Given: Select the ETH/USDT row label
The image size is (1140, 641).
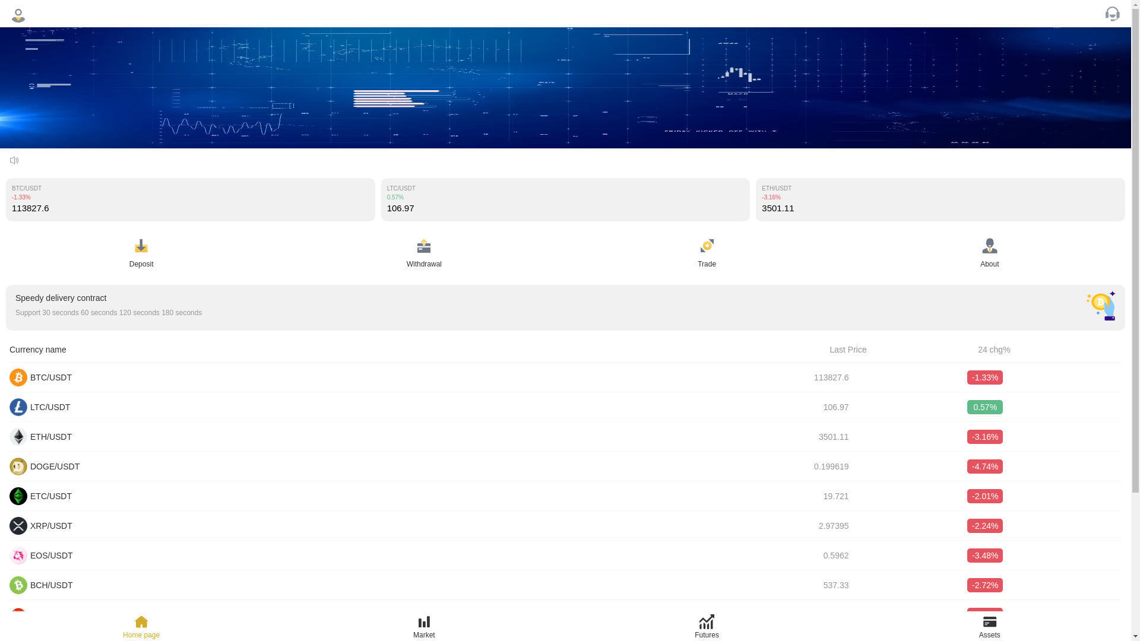Looking at the screenshot, I should (51, 437).
